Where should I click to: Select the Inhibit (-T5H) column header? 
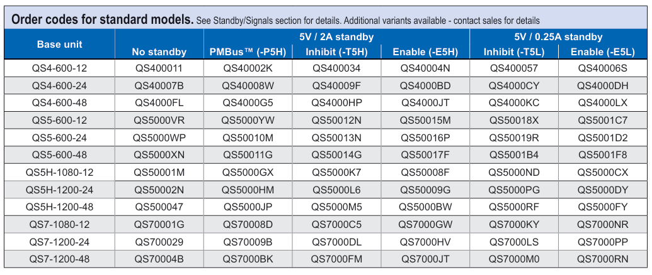(x=337, y=51)
